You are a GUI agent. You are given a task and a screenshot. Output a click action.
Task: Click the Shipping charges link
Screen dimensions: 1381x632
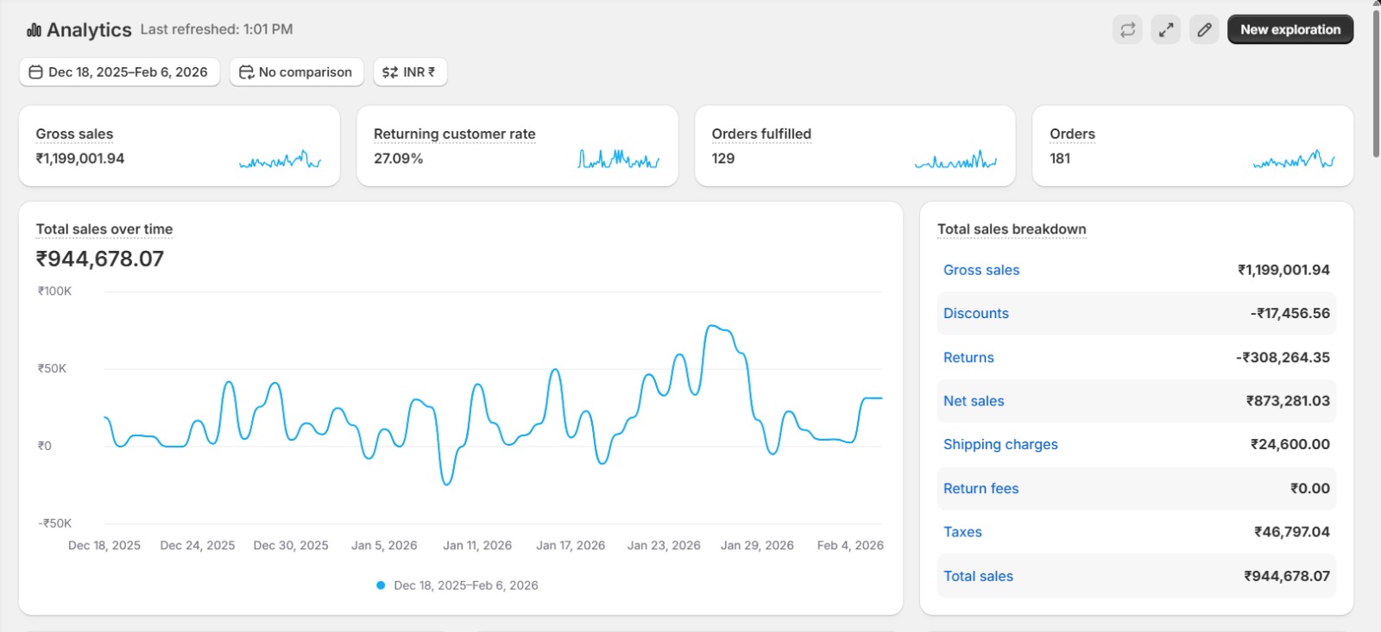pos(999,445)
